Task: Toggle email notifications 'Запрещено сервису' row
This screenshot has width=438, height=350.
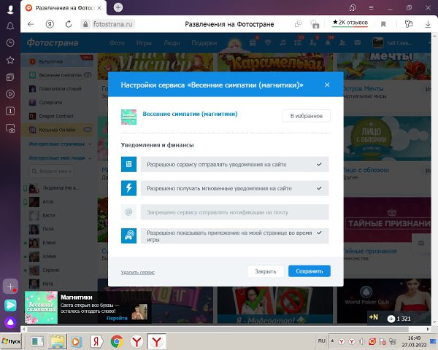Action: point(234,212)
